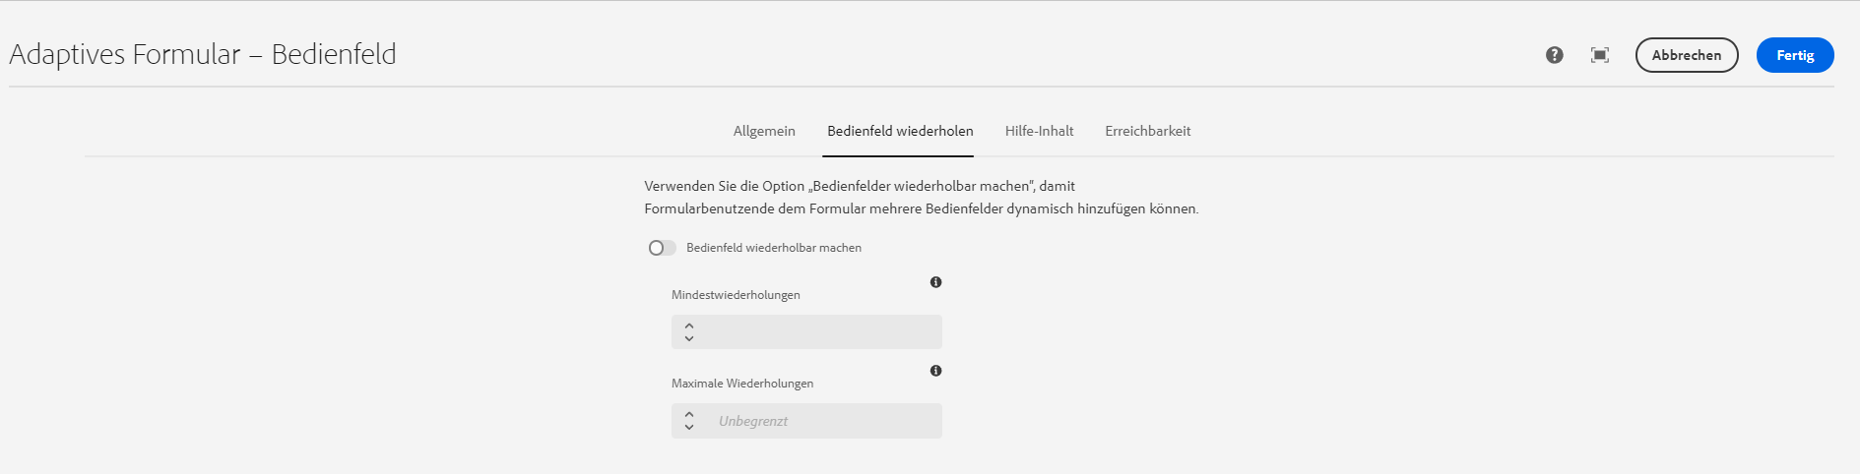Select the Bedienfeld wiederholen tab
Screen dimensions: 1860x474
point(900,131)
